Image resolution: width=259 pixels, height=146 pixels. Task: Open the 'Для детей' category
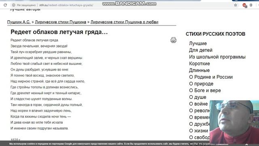pyautogui.click(x=201, y=50)
